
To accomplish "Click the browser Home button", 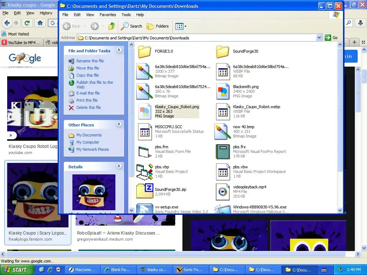I will (40, 23).
